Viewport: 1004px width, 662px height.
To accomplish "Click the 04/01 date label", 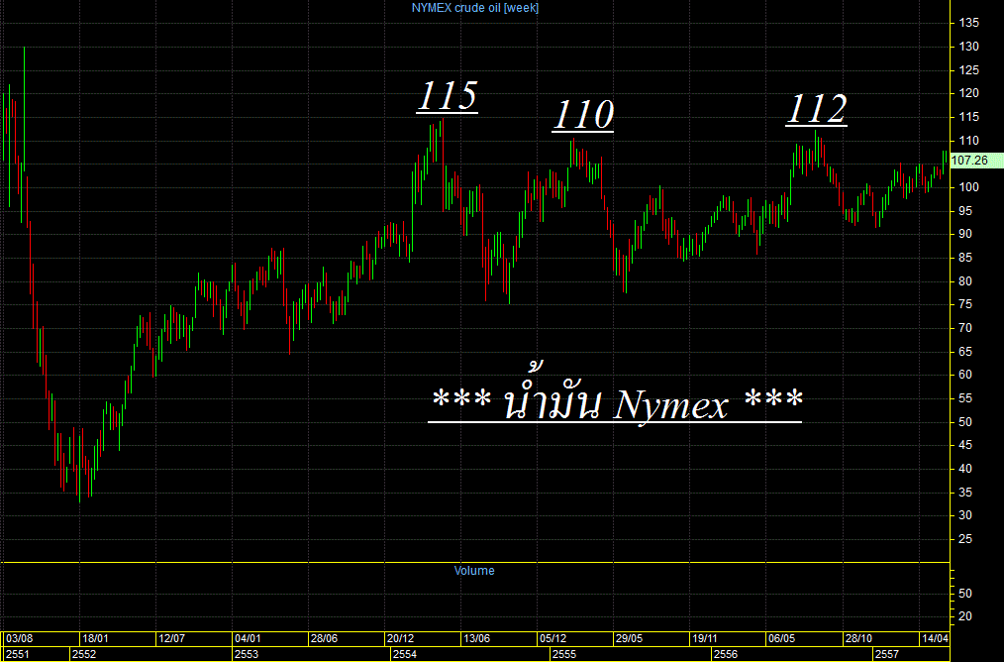I will tap(248, 639).
